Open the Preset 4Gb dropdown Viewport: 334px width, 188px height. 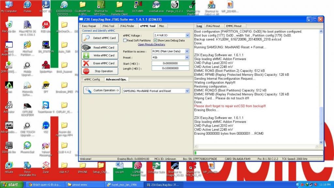[x=187, y=57]
